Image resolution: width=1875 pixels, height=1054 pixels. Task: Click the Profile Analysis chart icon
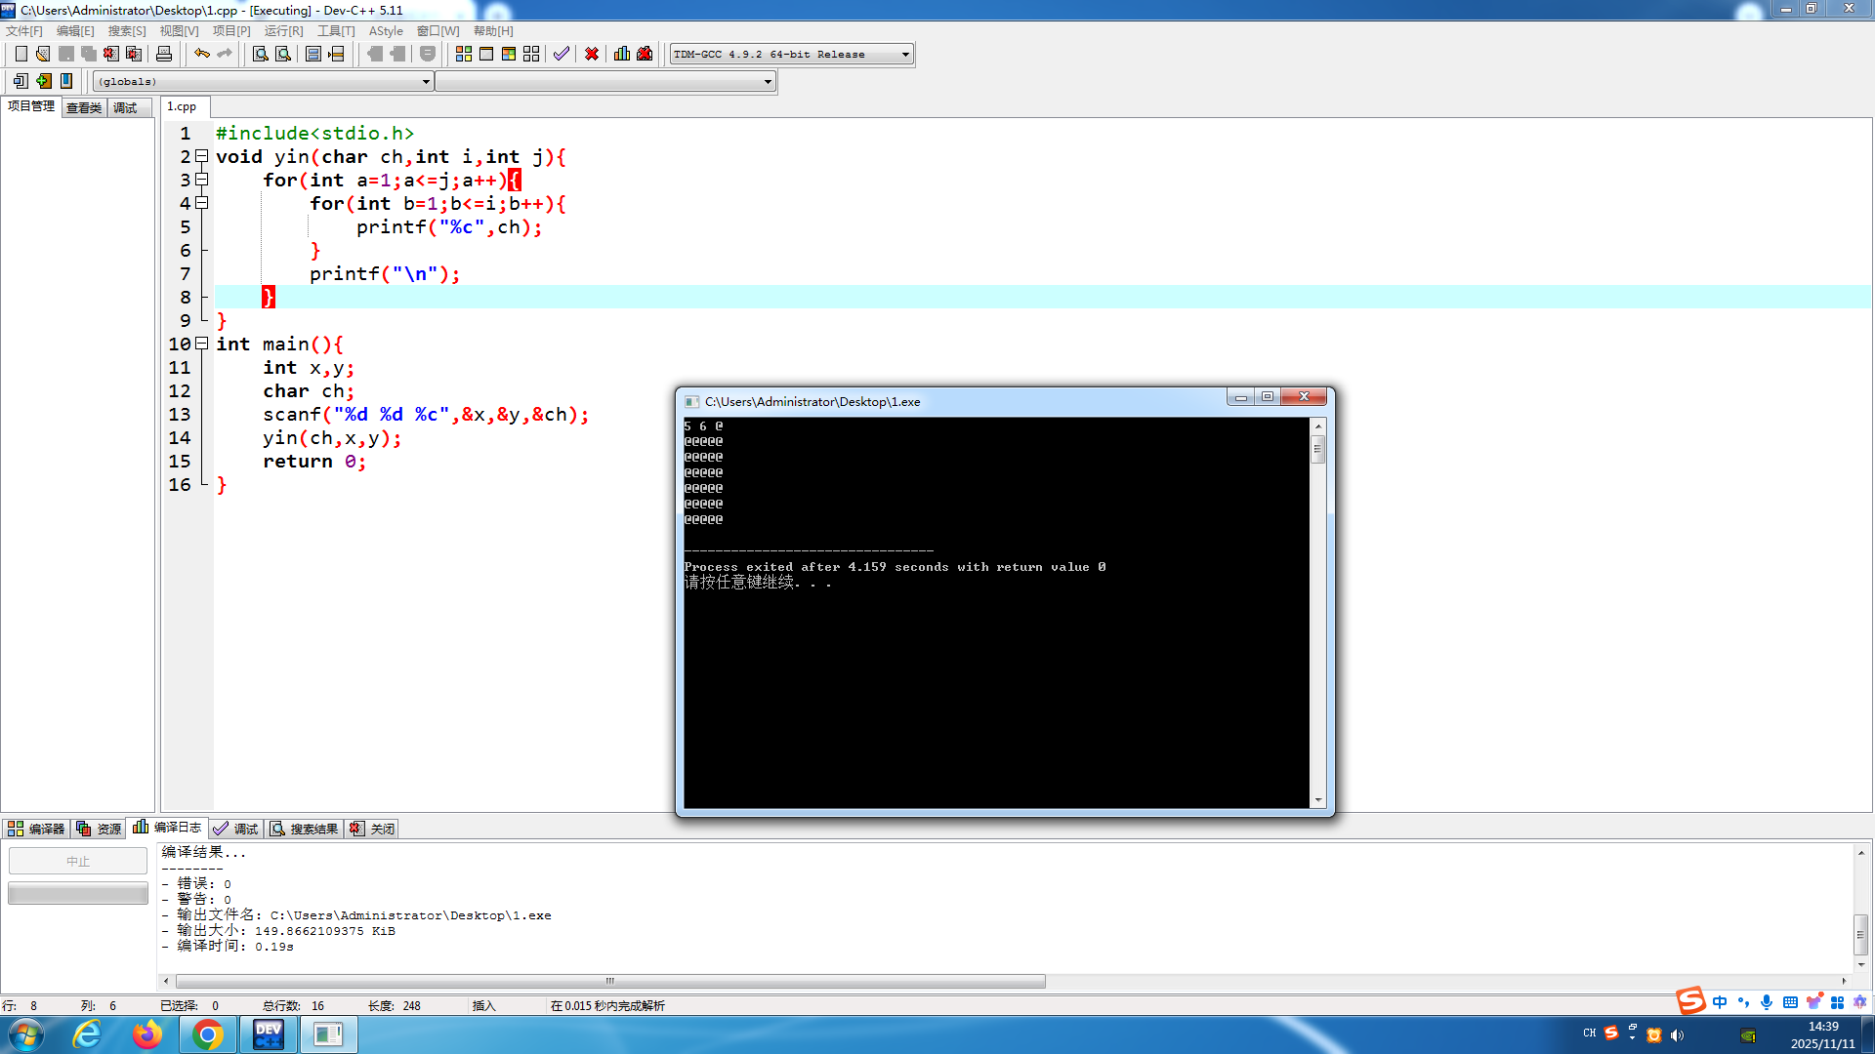[621, 54]
